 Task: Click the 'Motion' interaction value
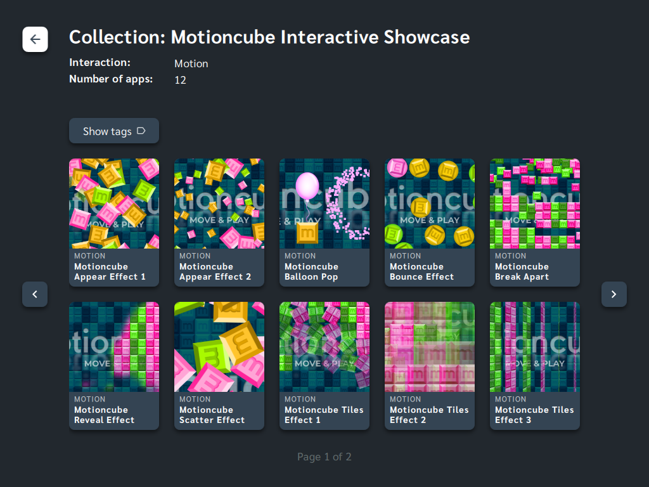pos(191,64)
